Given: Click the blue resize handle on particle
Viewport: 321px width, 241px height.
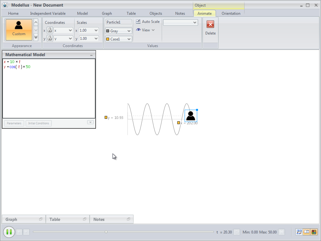Looking at the screenshot, I should pos(197,110).
